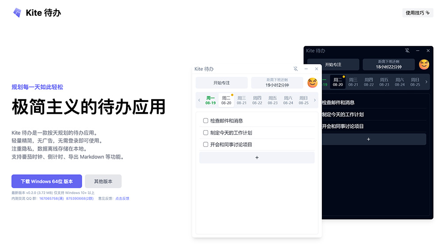The width and height of the screenshot is (442, 251).
Task: Select 周三 08-21 in dark window
Action: (x=353, y=82)
